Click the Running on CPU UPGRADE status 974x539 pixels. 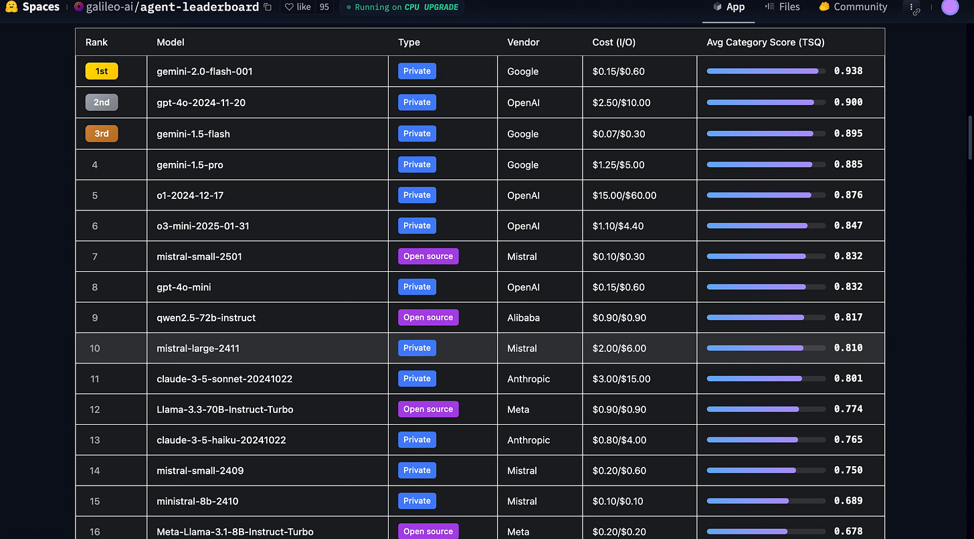(x=402, y=7)
